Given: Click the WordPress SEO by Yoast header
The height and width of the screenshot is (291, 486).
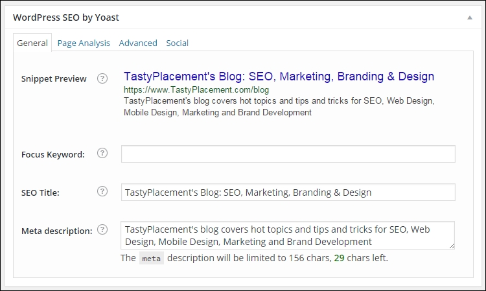Looking at the screenshot, I should [66, 17].
